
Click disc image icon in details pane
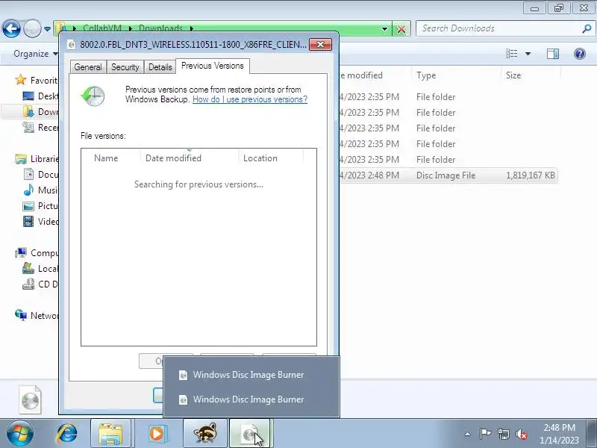pos(30,399)
